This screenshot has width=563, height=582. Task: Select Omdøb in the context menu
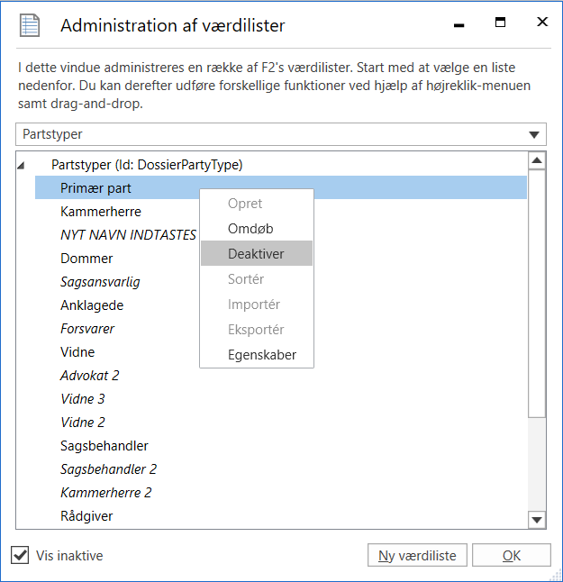pyautogui.click(x=250, y=229)
